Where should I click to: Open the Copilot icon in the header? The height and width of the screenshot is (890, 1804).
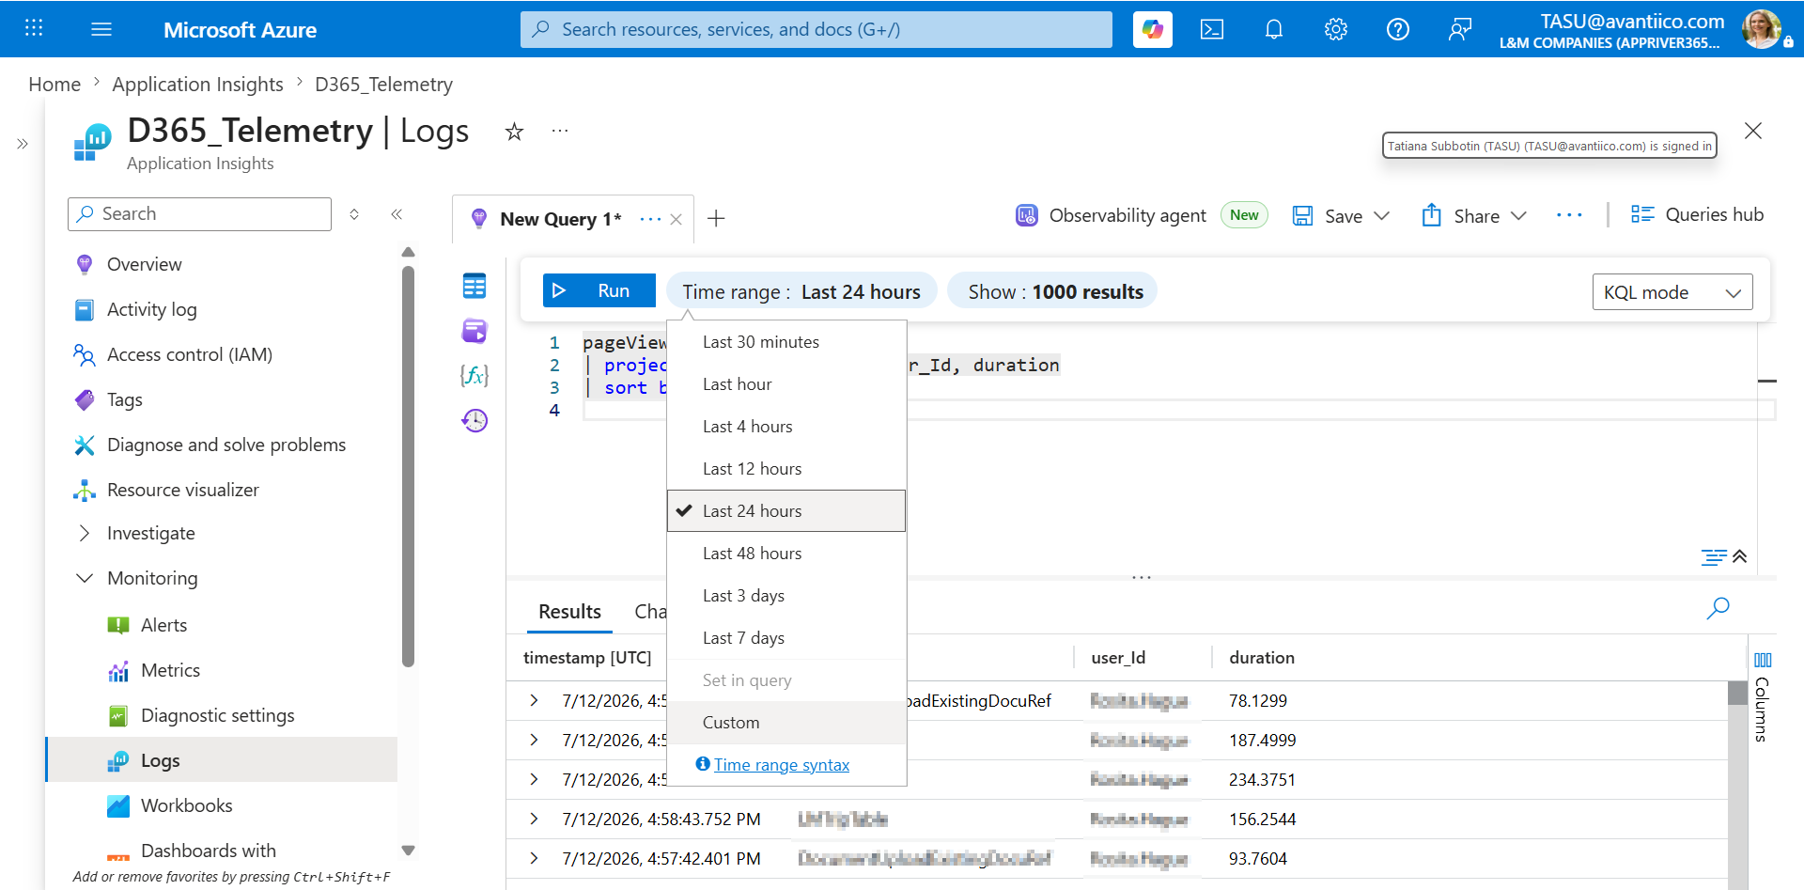click(1152, 29)
